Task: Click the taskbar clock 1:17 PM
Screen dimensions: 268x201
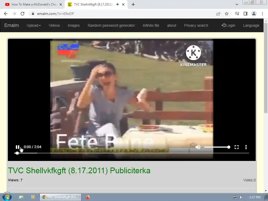Action: click(255, 197)
